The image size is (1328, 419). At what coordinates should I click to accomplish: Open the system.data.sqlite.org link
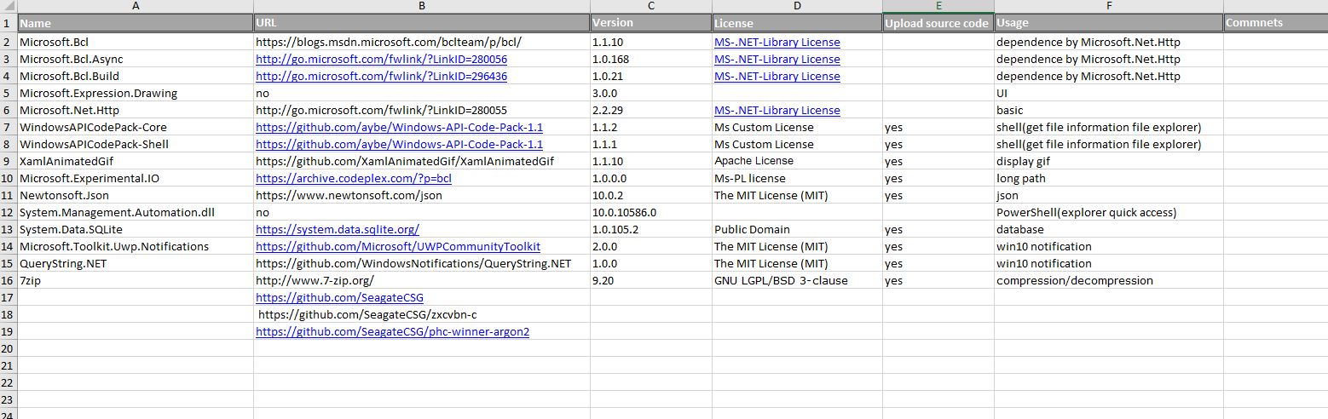click(x=338, y=229)
